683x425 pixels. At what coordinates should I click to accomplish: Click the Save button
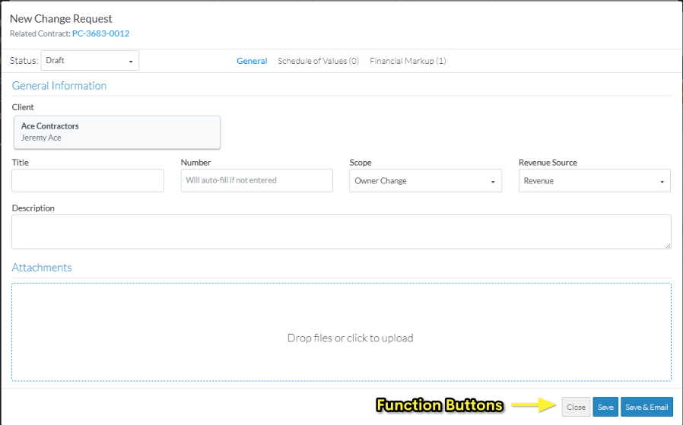(605, 408)
